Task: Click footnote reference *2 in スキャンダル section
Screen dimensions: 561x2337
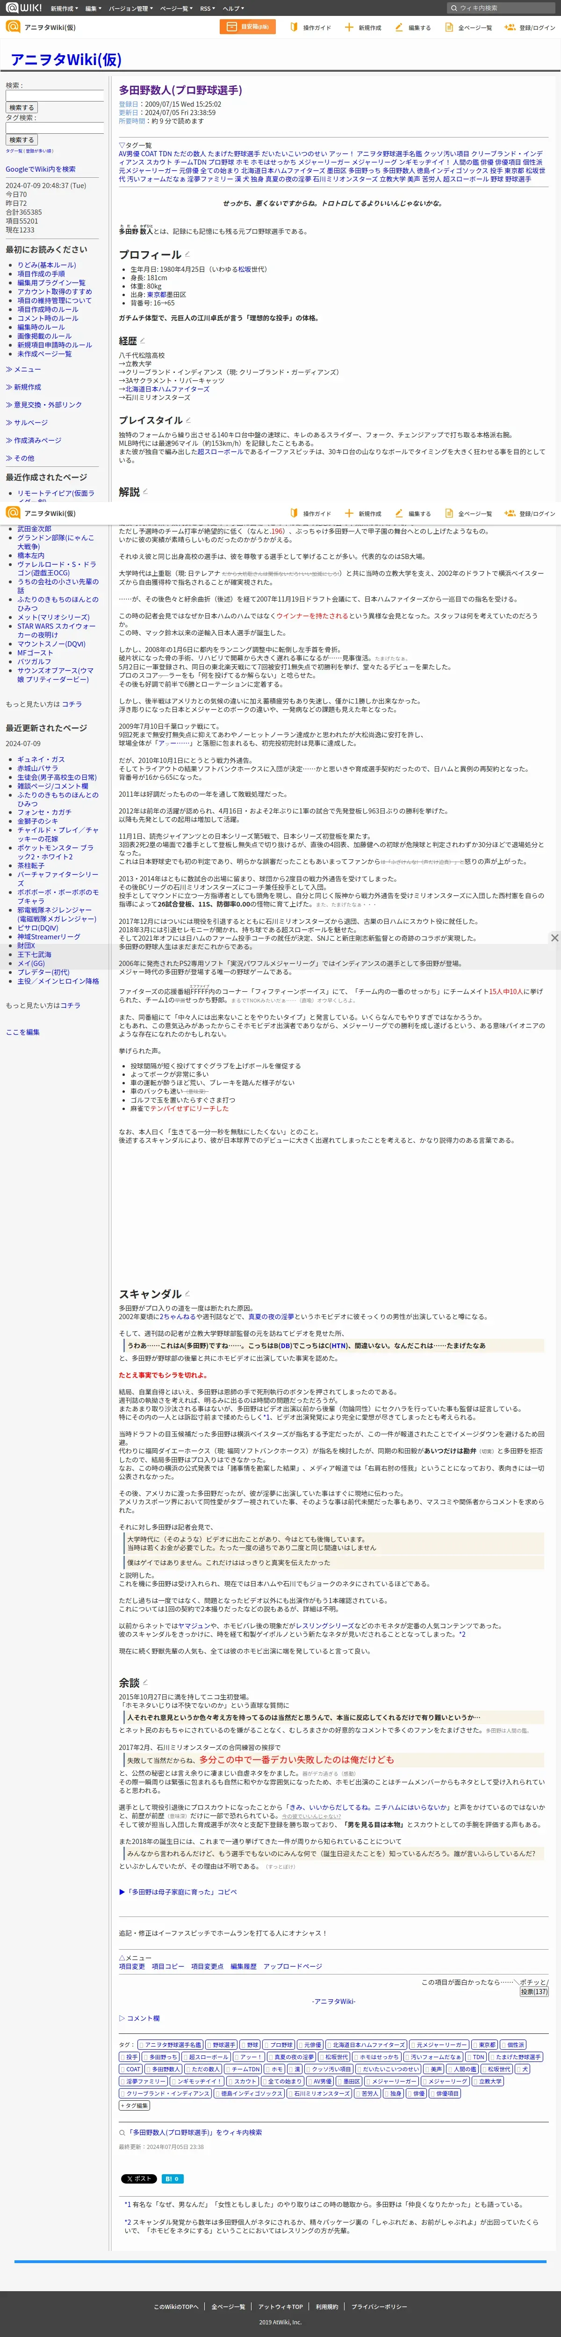Action: click(462, 1634)
